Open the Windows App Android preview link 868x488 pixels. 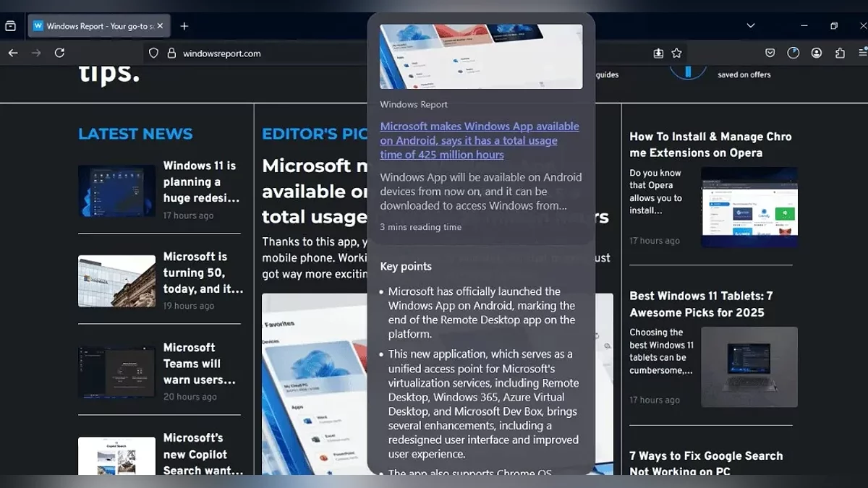coord(479,140)
